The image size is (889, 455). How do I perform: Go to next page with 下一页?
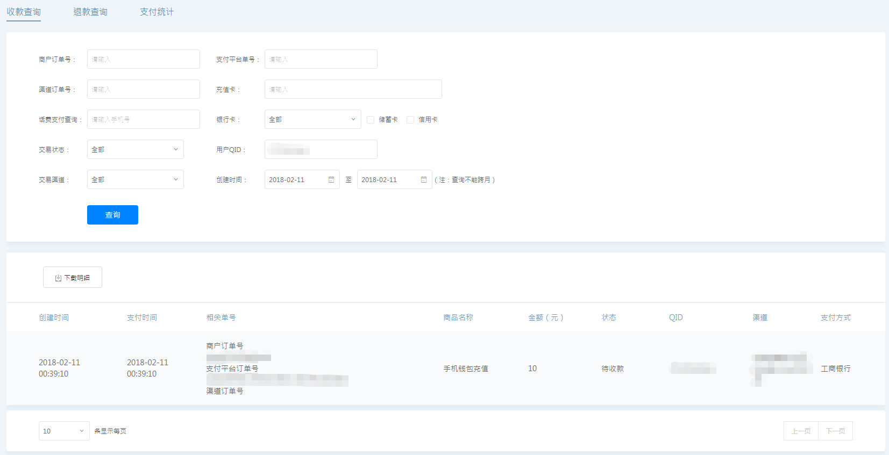pyautogui.click(x=835, y=431)
